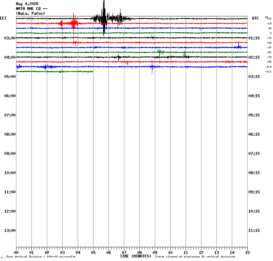Click the large black seismic event peak
The image size is (273, 261).
tap(104, 17)
